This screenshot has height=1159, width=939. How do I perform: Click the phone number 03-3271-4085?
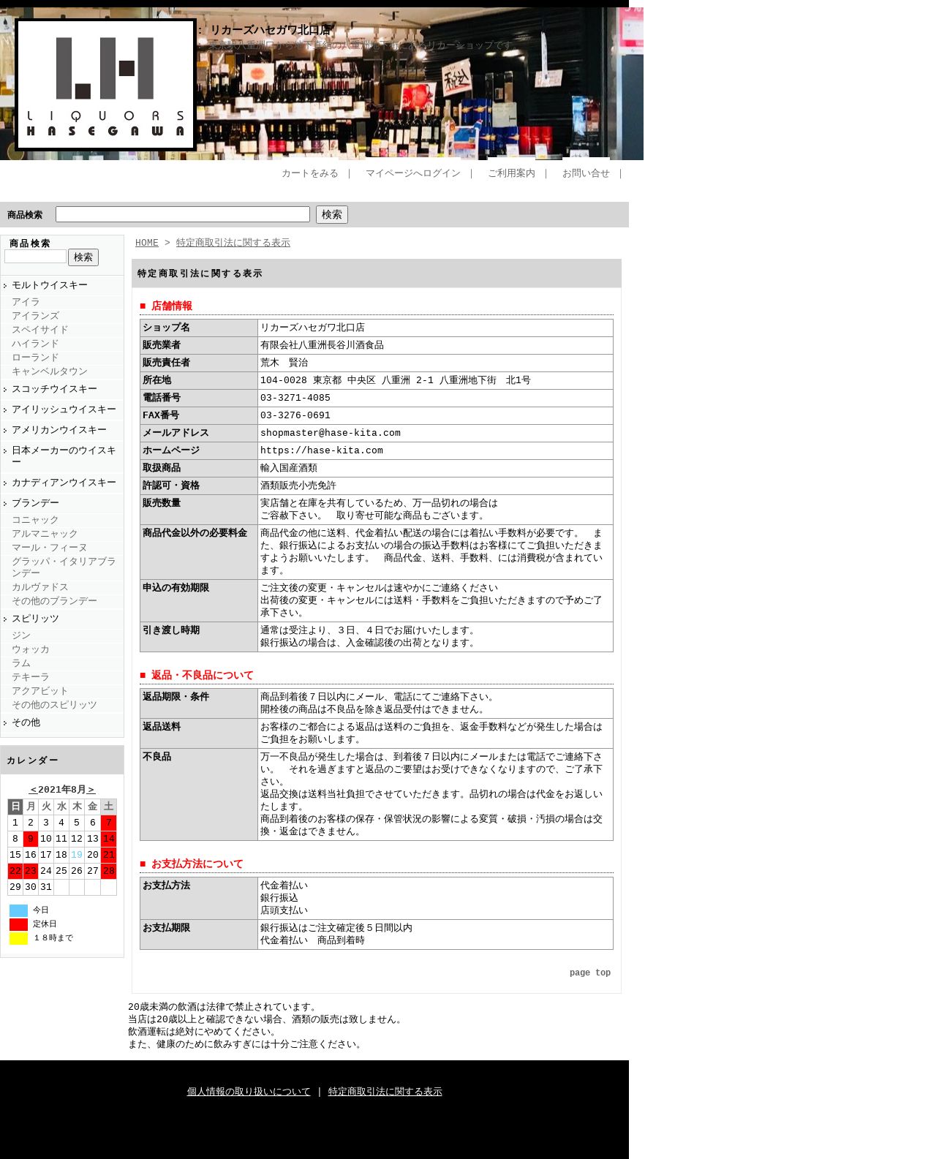click(x=295, y=399)
